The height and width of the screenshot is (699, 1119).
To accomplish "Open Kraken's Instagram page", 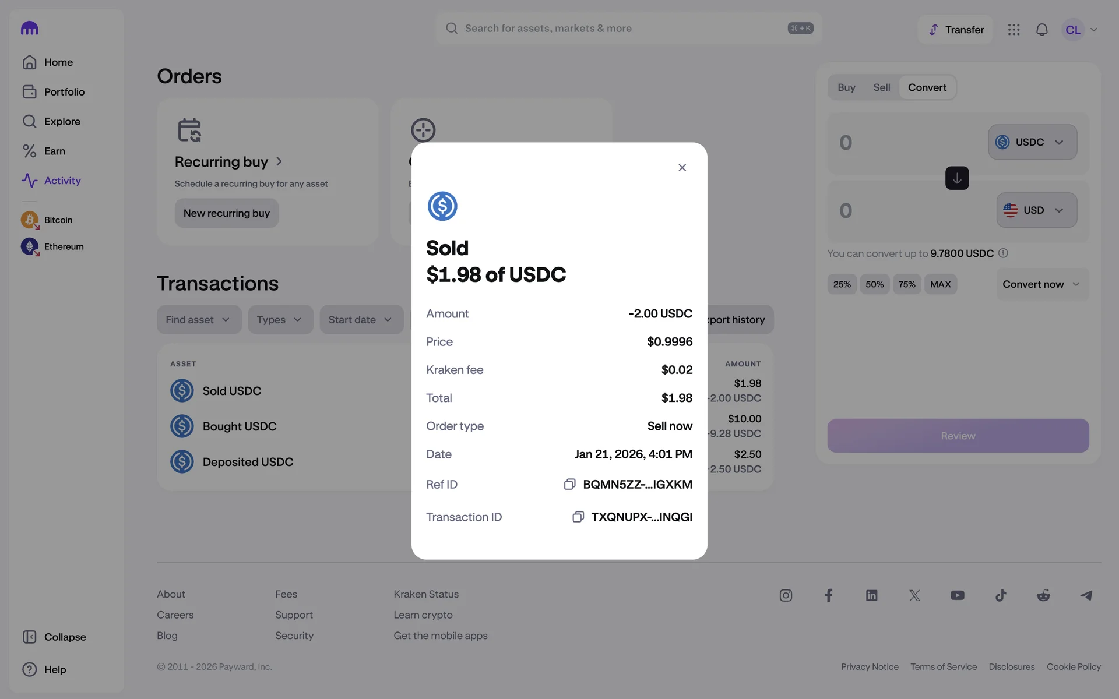I will (786, 595).
